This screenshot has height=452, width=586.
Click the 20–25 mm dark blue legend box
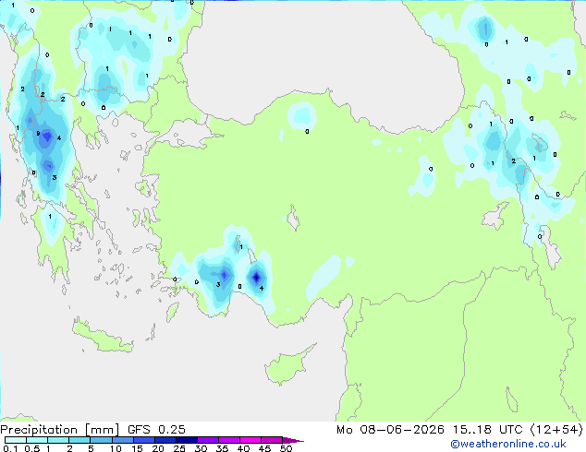pos(165,440)
